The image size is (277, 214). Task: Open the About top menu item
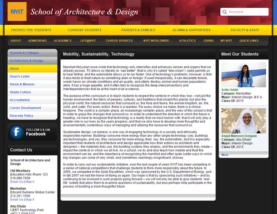click(x=16, y=41)
